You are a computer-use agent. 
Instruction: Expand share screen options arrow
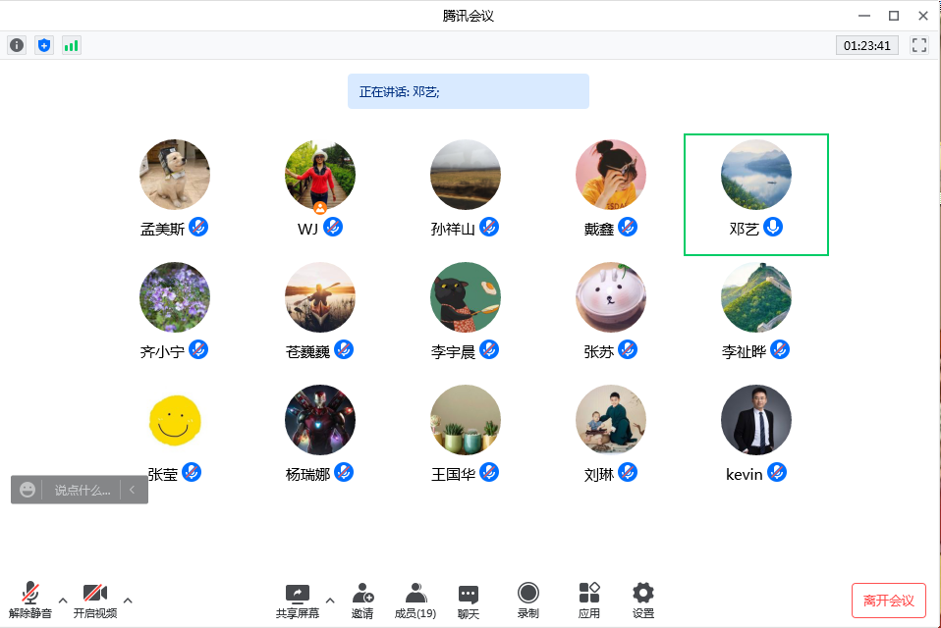tap(330, 600)
